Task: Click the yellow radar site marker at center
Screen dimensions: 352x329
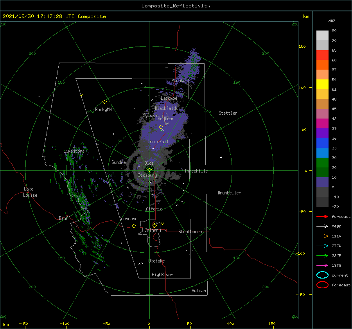Action: 149,170
